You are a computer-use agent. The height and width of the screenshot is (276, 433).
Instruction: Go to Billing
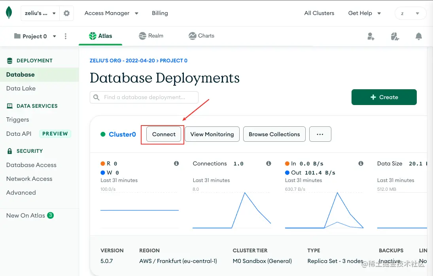coord(160,13)
